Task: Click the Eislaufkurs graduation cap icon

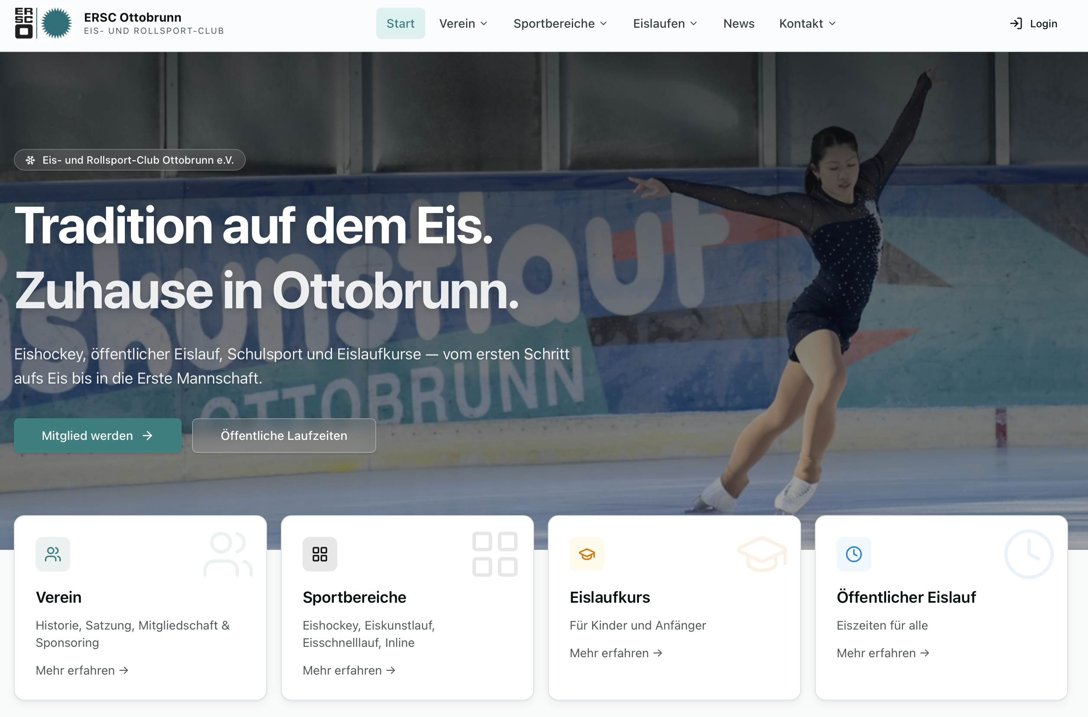Action: (587, 554)
